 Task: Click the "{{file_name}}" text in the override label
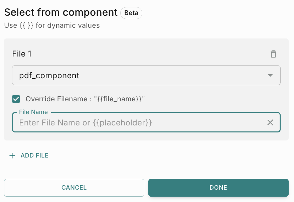tap(119, 99)
